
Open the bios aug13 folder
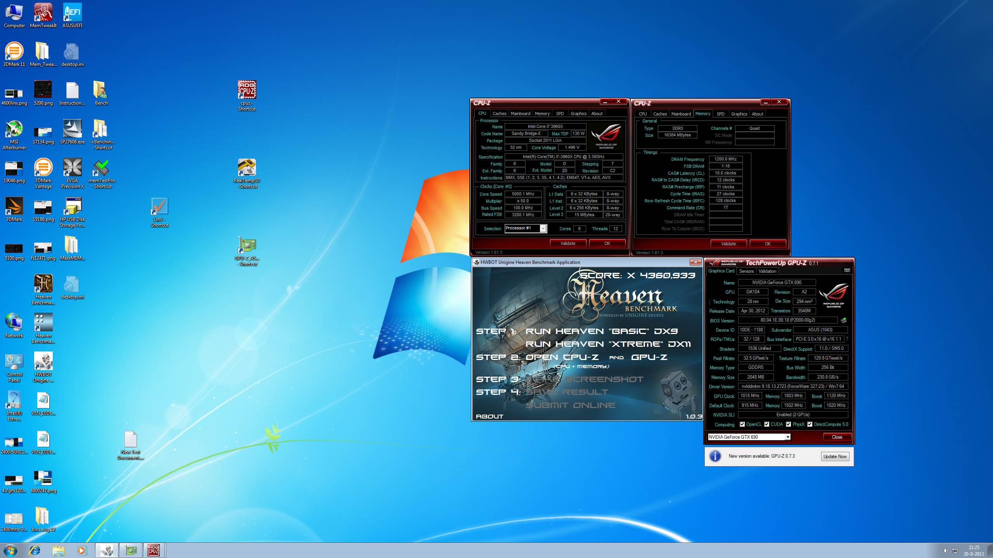pyautogui.click(x=43, y=519)
